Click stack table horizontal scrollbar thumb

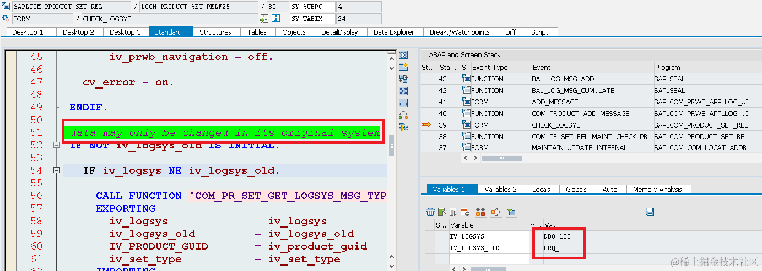pyautogui.click(x=502, y=158)
